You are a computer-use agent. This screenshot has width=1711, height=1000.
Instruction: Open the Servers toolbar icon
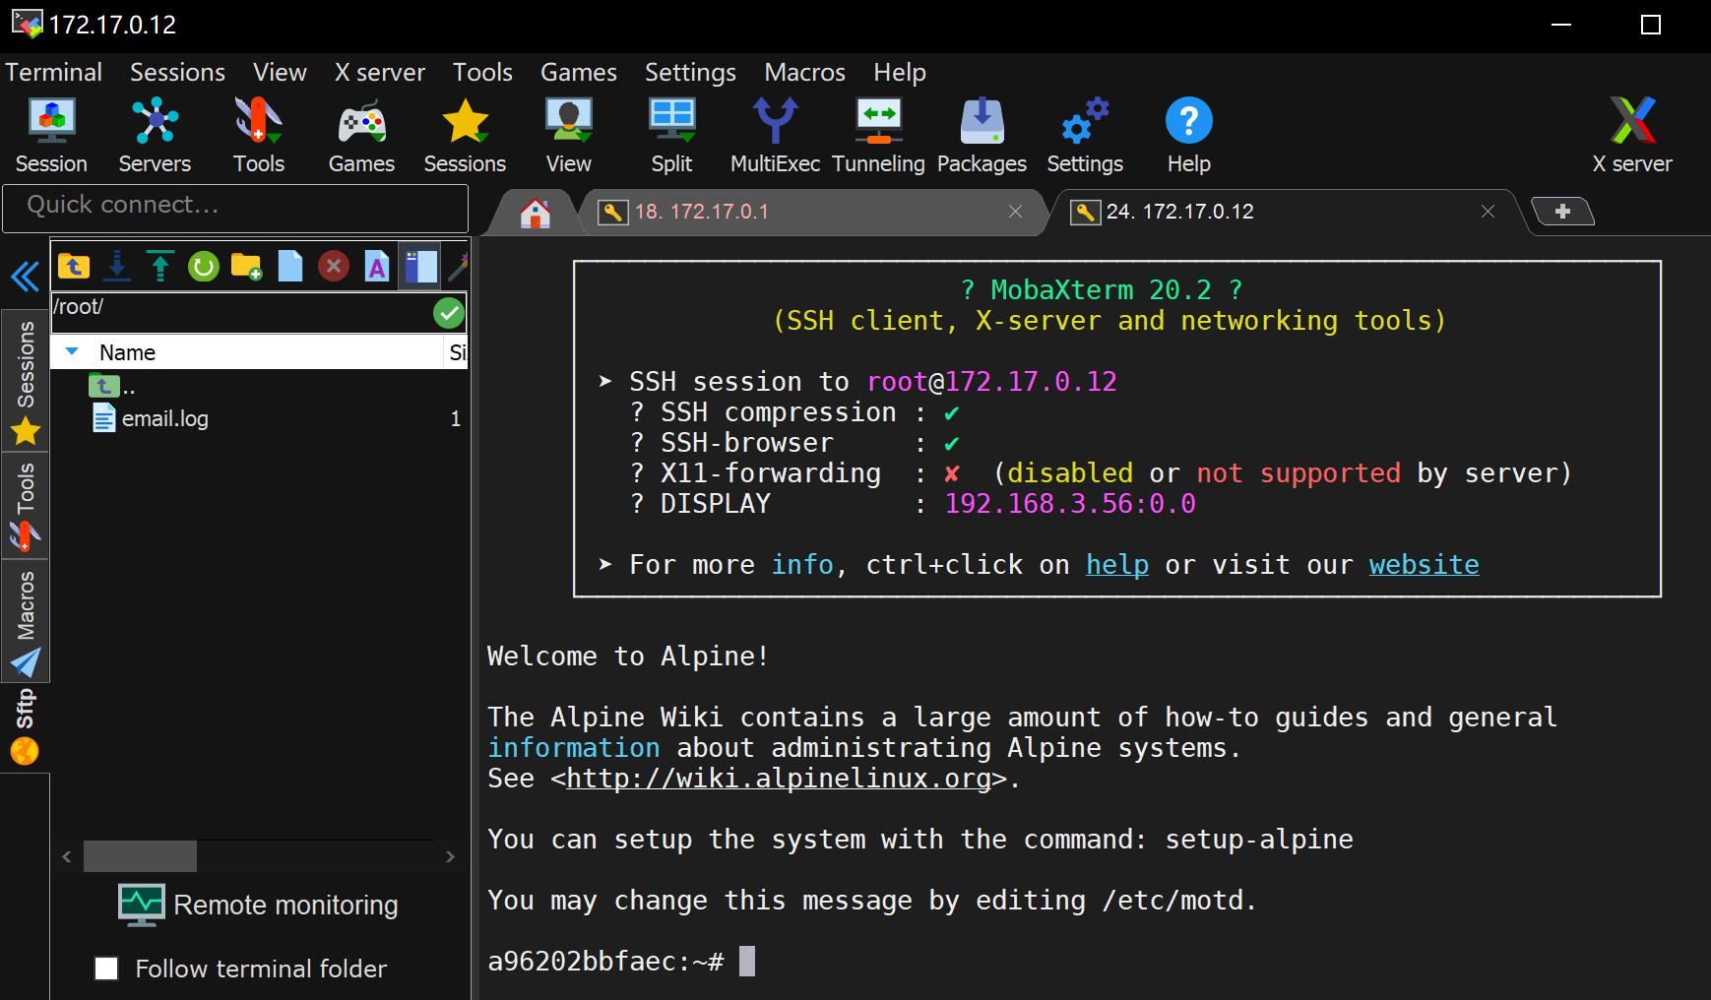155,136
